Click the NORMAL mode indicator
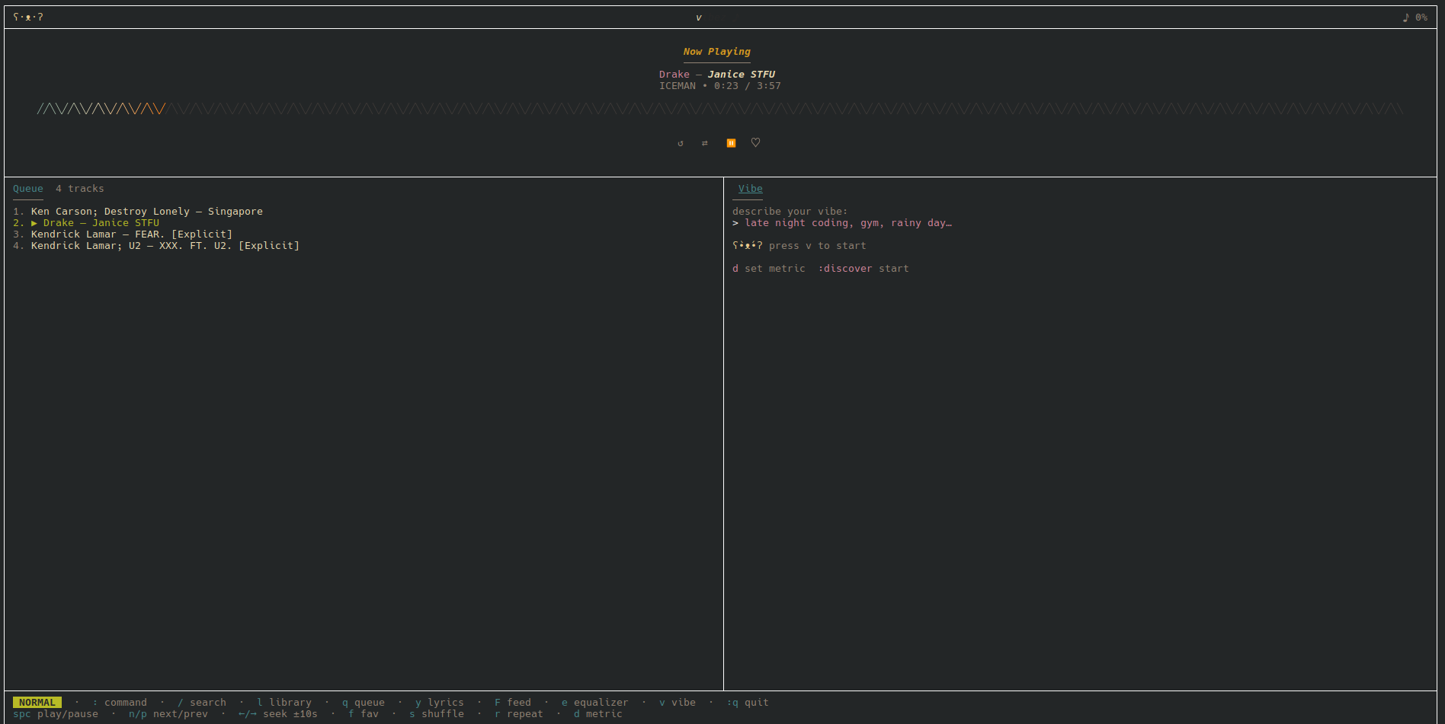Screen dimensions: 1445x724 37,703
